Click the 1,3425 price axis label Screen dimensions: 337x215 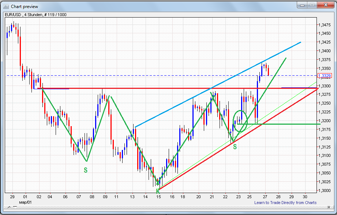[x=325, y=42]
